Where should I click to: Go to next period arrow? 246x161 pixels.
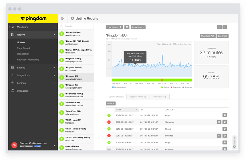pyautogui.click(x=225, y=27)
